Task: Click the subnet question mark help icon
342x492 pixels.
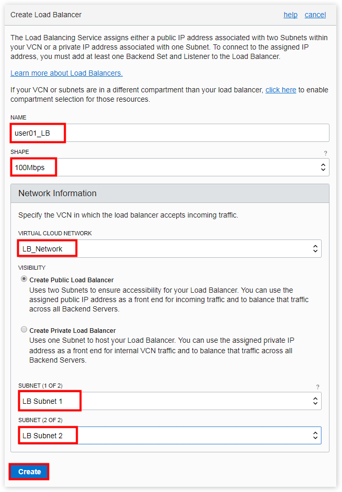Action: (317, 387)
